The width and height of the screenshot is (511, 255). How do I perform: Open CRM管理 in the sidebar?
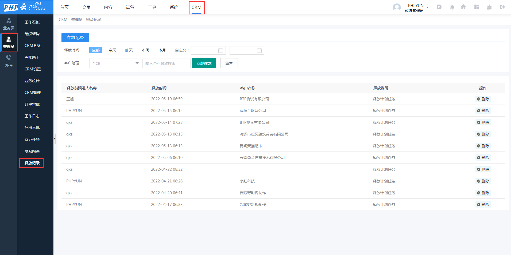[33, 93]
